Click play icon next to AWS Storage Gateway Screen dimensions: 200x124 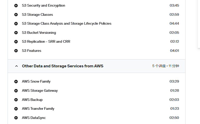pyautogui.click(x=16, y=91)
